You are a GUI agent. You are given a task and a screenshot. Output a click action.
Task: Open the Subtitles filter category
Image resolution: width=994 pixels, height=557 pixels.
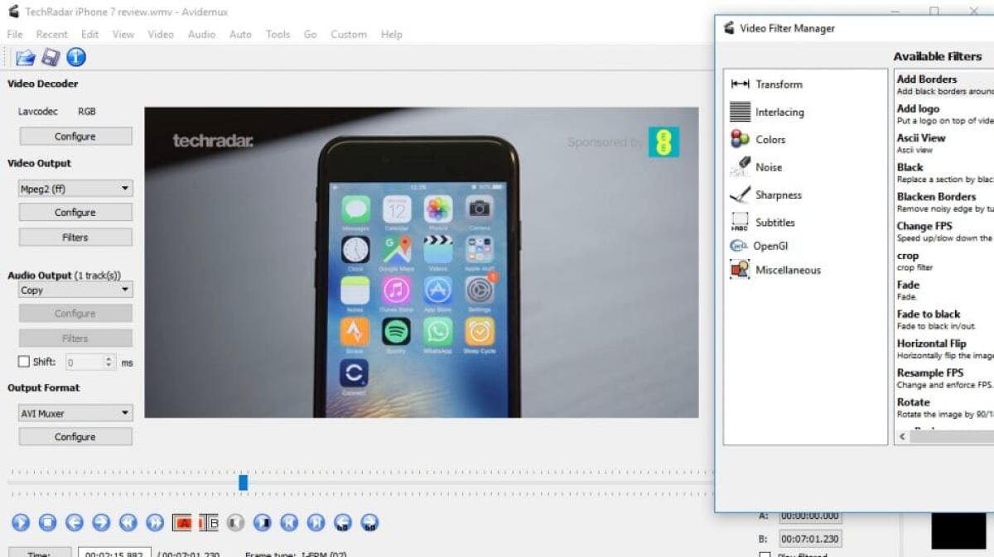click(775, 222)
